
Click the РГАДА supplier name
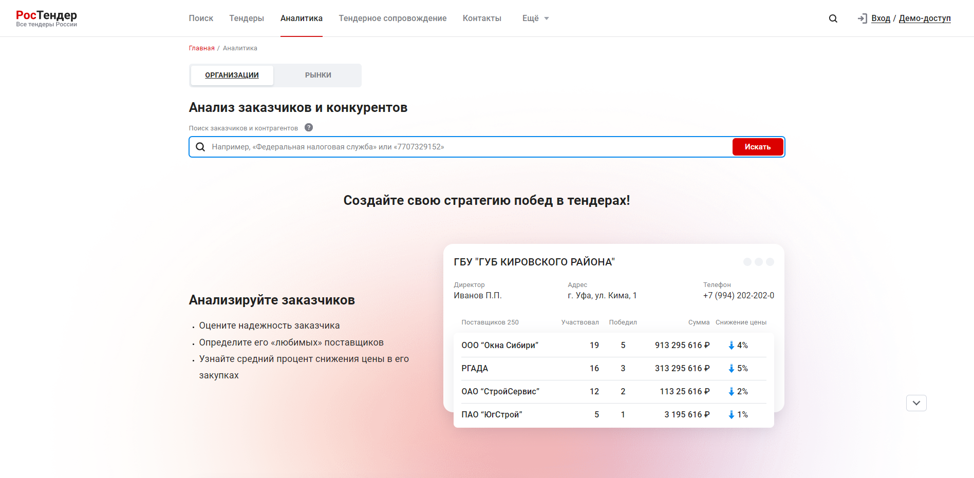coord(475,368)
